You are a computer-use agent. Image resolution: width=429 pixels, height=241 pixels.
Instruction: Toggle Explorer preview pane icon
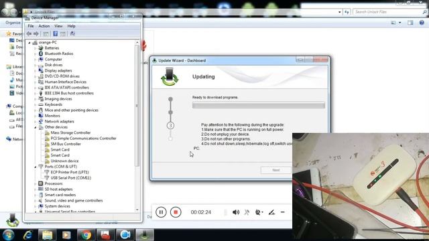coord(410,23)
